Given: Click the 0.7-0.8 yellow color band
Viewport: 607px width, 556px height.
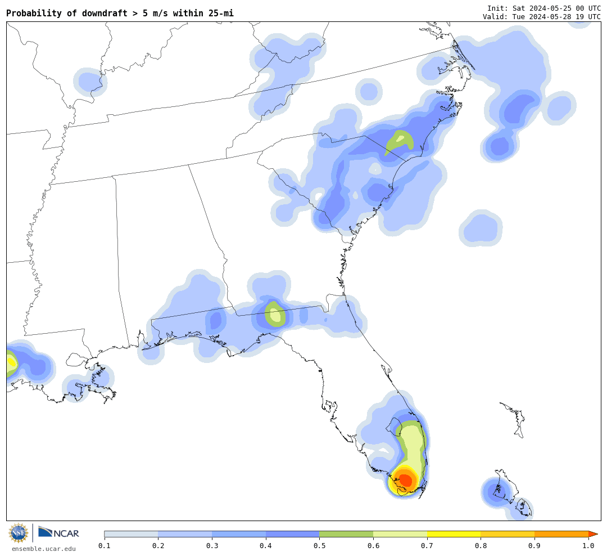Looking at the screenshot, I should point(454,534).
